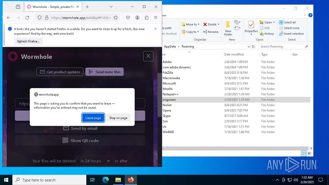Viewport: 329px width, 185px height.
Task: Click Leave page button
Action: 93,118
